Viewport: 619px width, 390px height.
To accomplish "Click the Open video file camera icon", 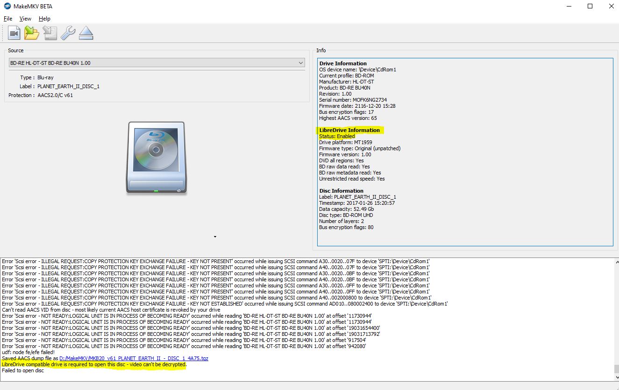I will [x=14, y=33].
